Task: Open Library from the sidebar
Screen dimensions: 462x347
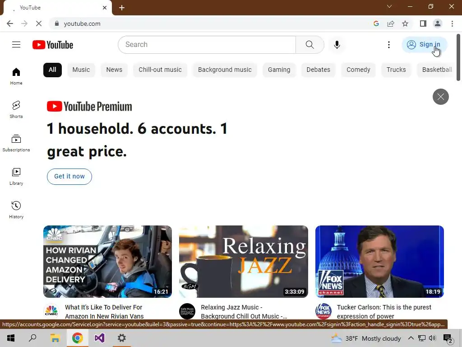Action: pyautogui.click(x=16, y=177)
